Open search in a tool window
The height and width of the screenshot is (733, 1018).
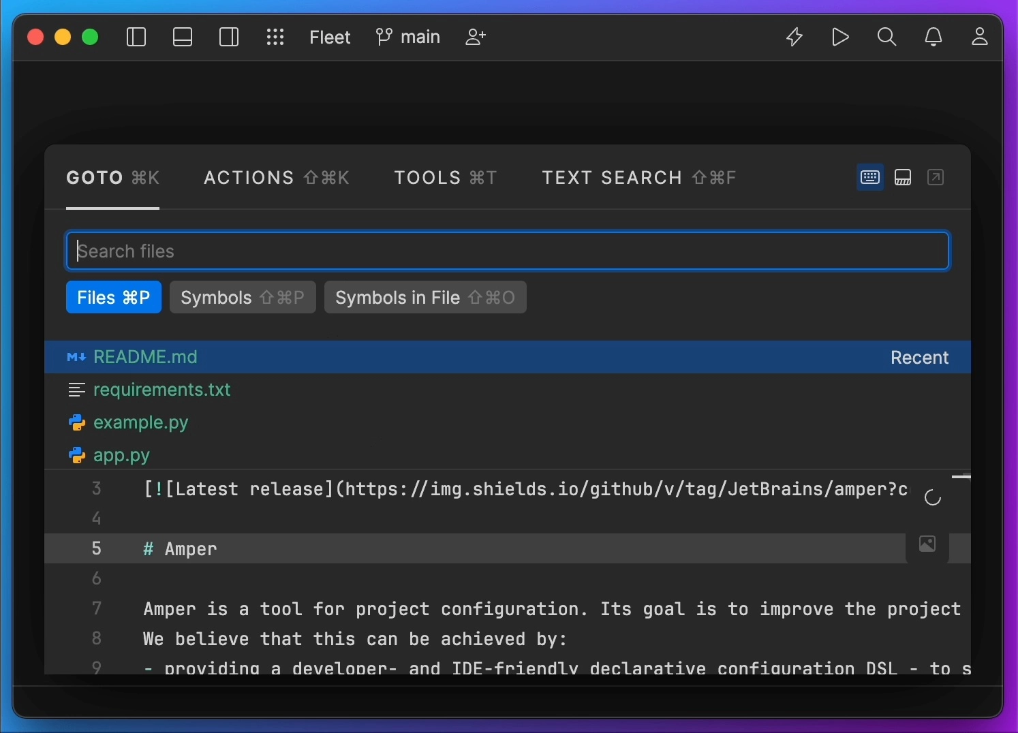point(936,178)
